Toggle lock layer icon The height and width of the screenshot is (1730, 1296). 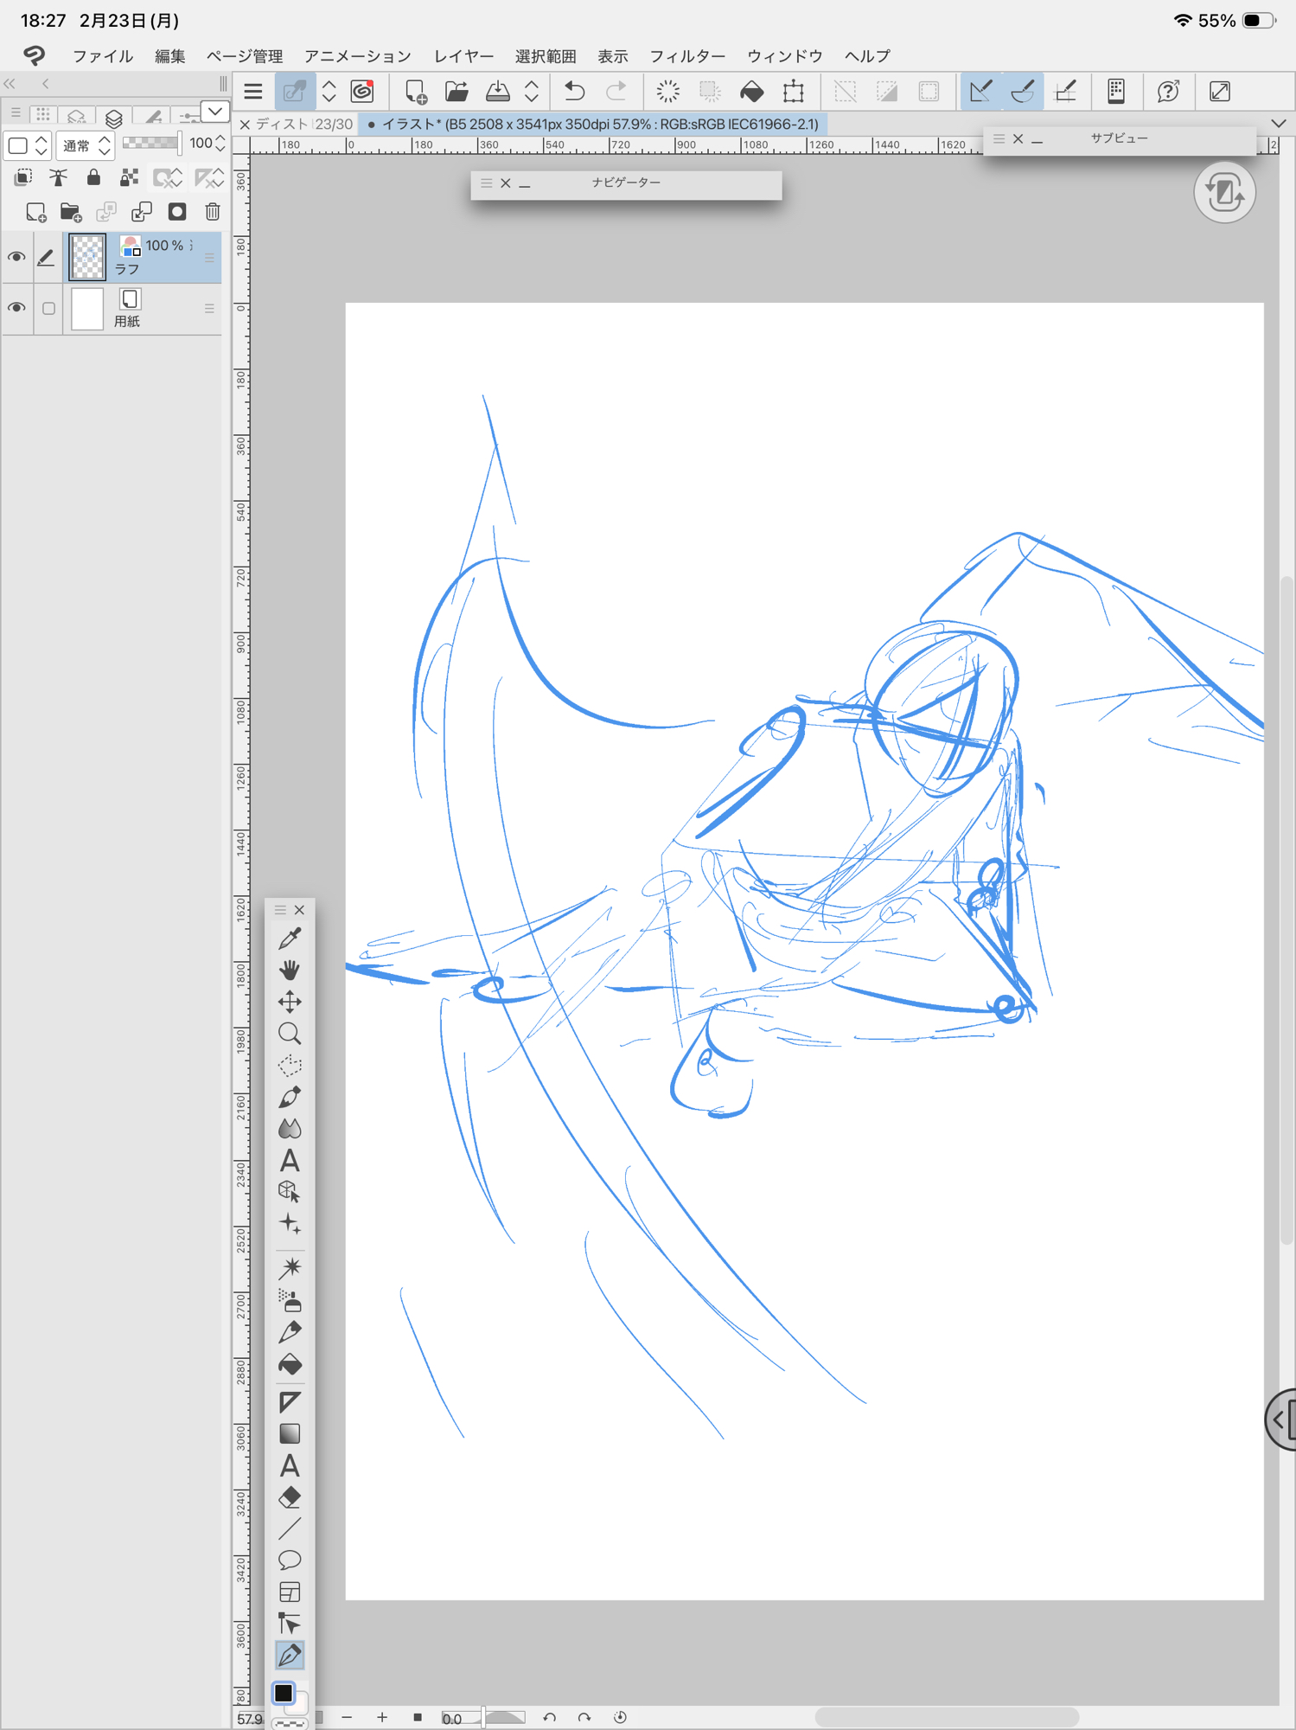click(93, 178)
